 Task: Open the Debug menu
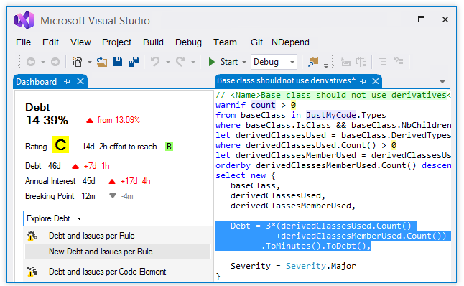(188, 42)
